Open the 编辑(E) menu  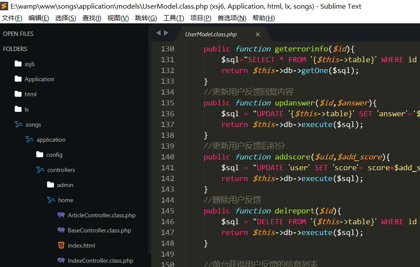tap(38, 18)
